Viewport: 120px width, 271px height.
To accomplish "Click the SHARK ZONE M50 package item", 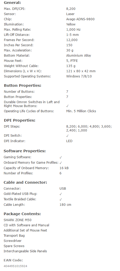I will point(18,220).
